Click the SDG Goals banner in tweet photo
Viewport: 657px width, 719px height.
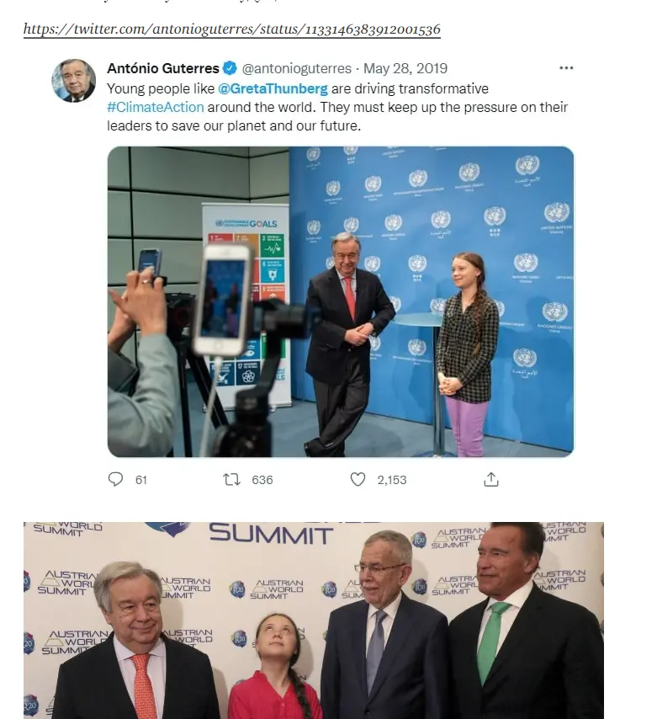point(246,306)
